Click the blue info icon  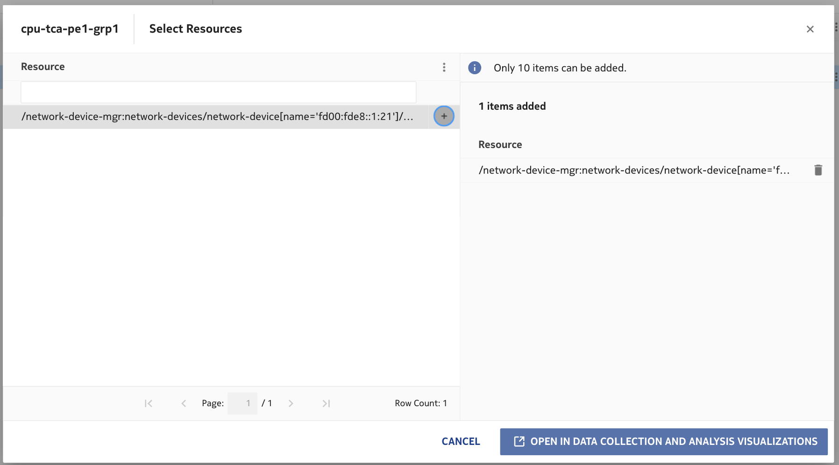[475, 68]
